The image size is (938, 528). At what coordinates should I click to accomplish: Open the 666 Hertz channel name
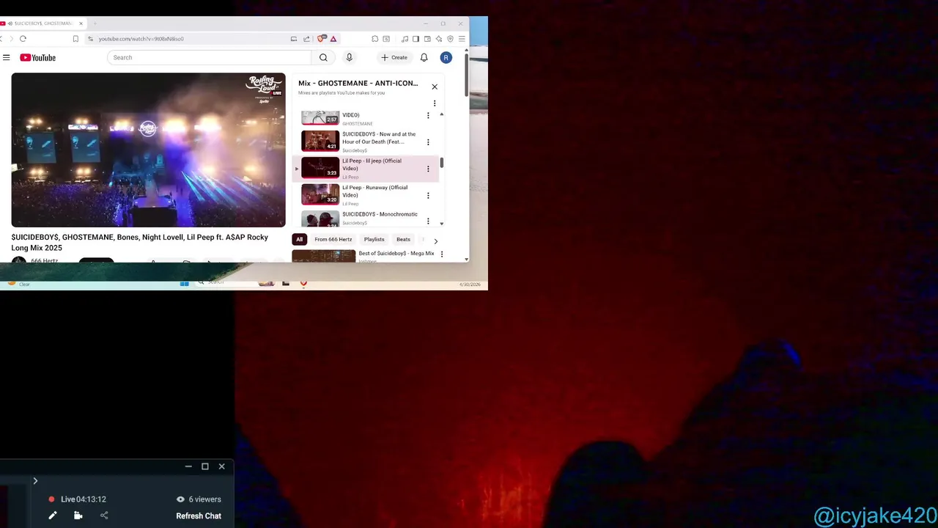point(44,261)
